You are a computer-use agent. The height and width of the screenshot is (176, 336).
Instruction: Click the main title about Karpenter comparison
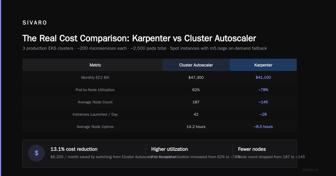coord(139,38)
